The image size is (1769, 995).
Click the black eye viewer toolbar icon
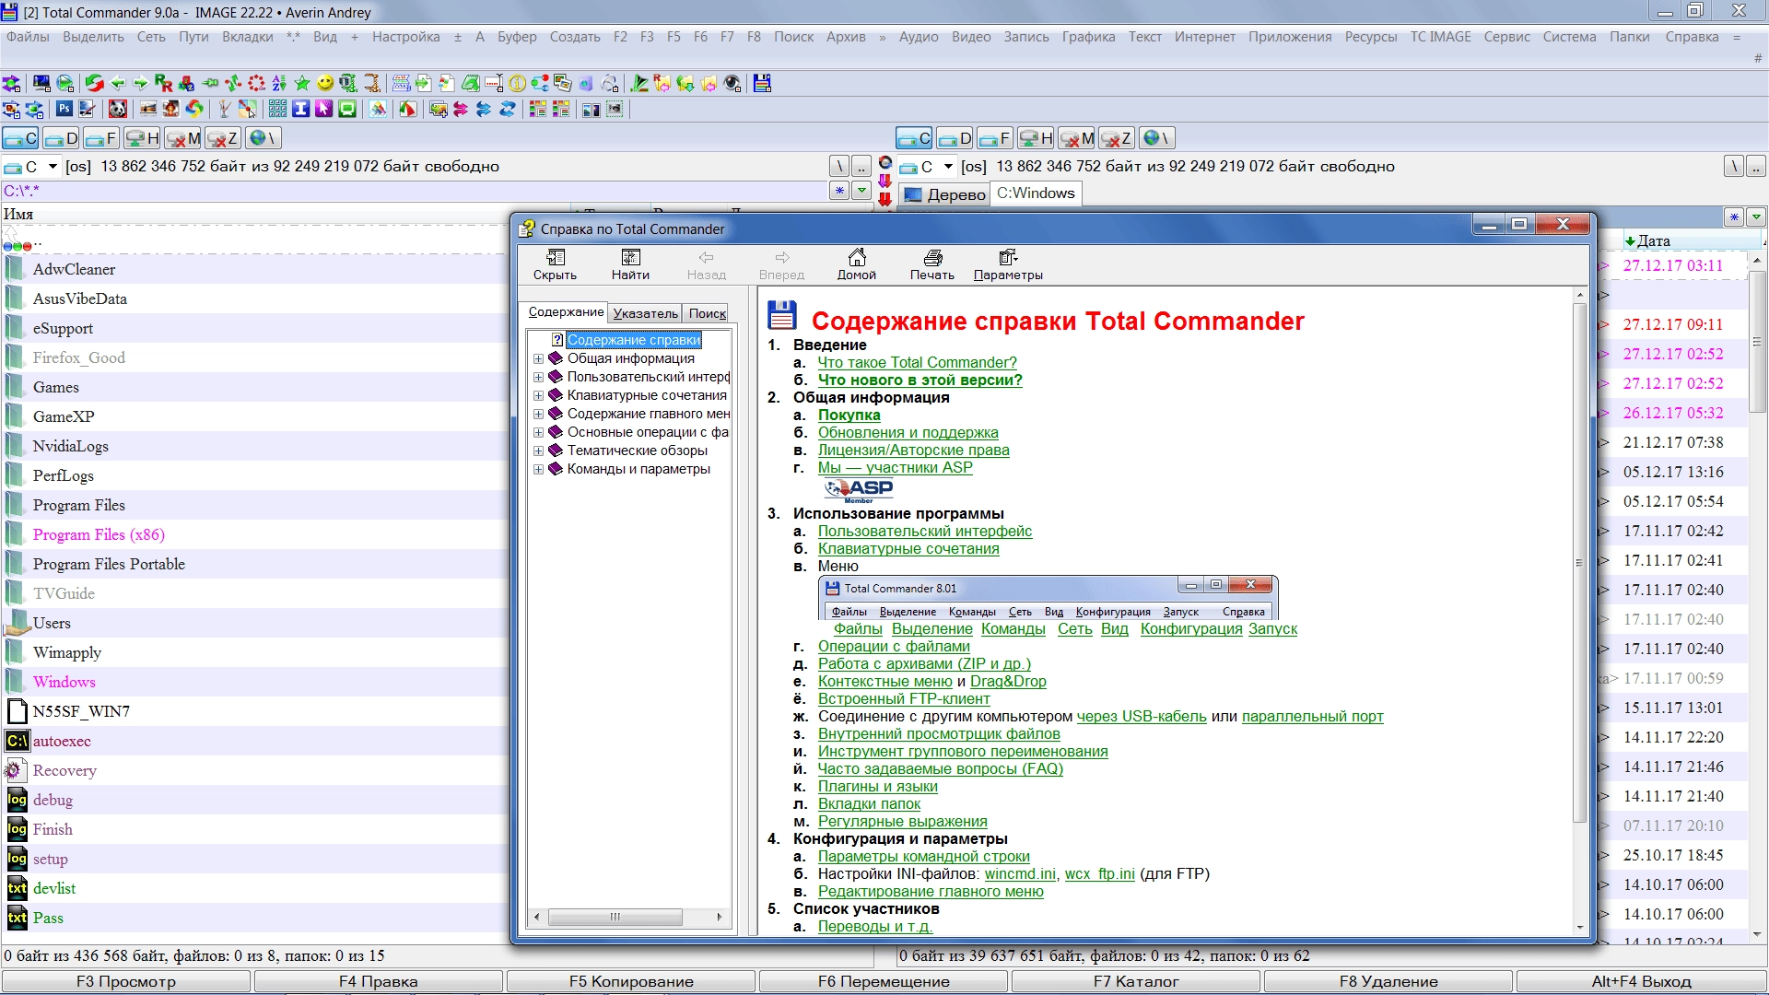[732, 84]
